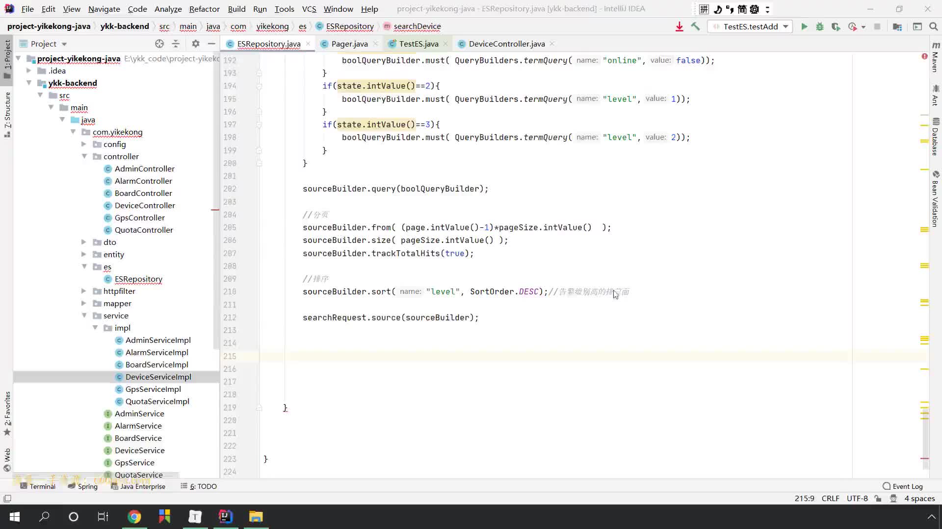Click the Event Log button at bottom right

[x=903, y=486]
